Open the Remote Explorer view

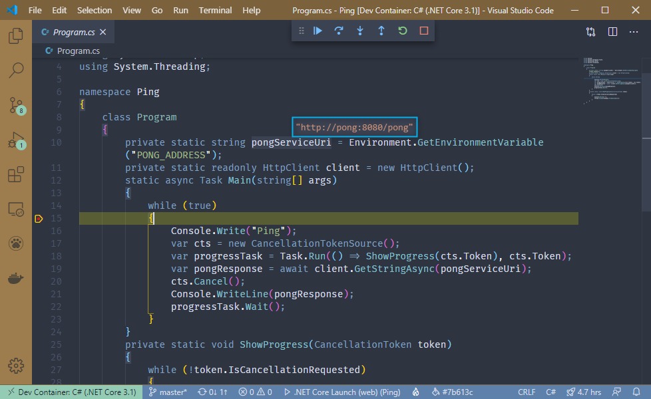16,209
